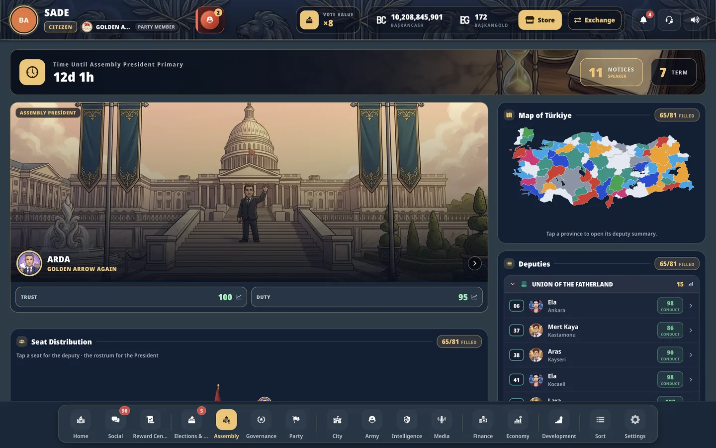Screen dimensions: 716x448
Task: Open the Store button
Action: 540,20
